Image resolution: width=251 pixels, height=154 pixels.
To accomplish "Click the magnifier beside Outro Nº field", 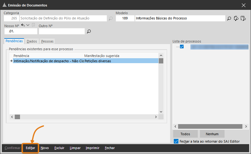I will click(89, 31).
